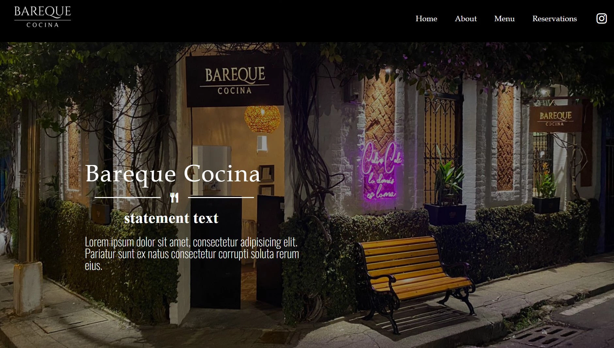Go to the Home page

pyautogui.click(x=426, y=19)
